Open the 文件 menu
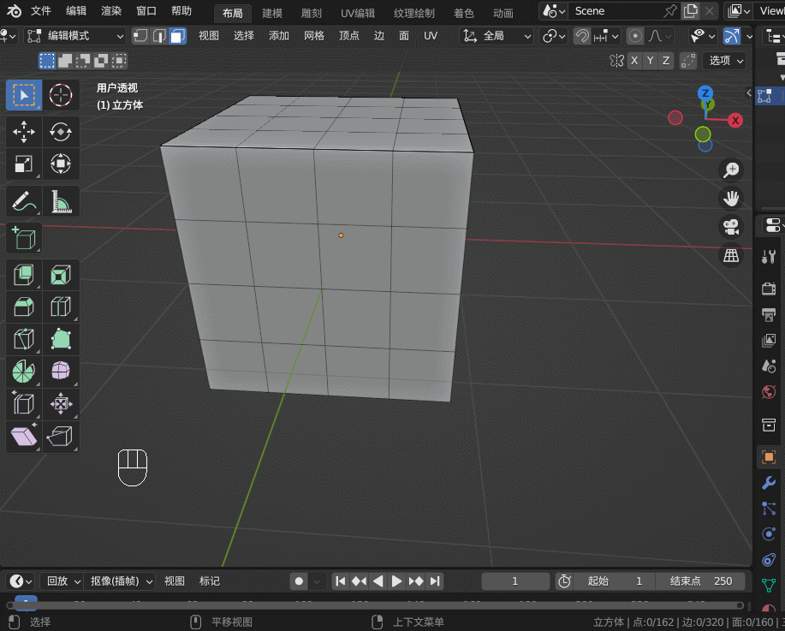785x631 pixels. (41, 11)
